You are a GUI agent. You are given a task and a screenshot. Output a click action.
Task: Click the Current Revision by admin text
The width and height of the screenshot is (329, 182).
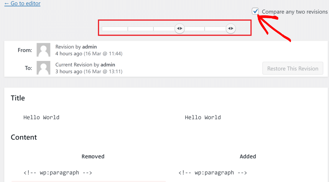click(85, 64)
